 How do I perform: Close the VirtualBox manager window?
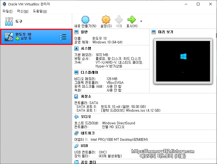(x=211, y=4)
